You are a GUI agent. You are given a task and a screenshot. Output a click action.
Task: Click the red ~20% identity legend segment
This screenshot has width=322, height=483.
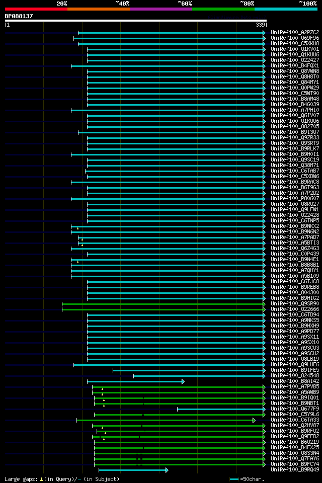coord(36,9)
